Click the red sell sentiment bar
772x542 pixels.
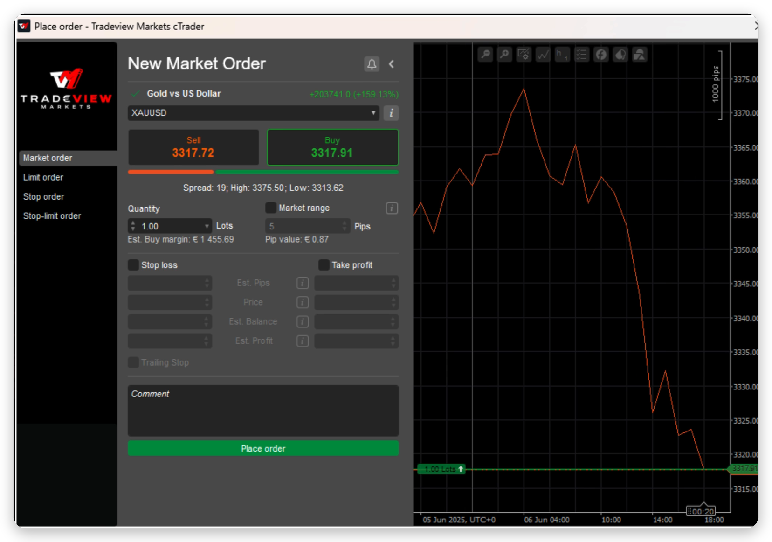click(171, 172)
